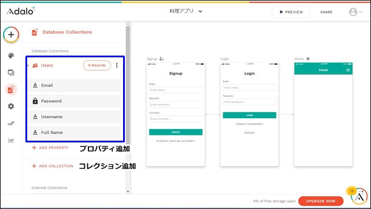Click the 0% of free storage used text

pyautogui.click(x=274, y=201)
